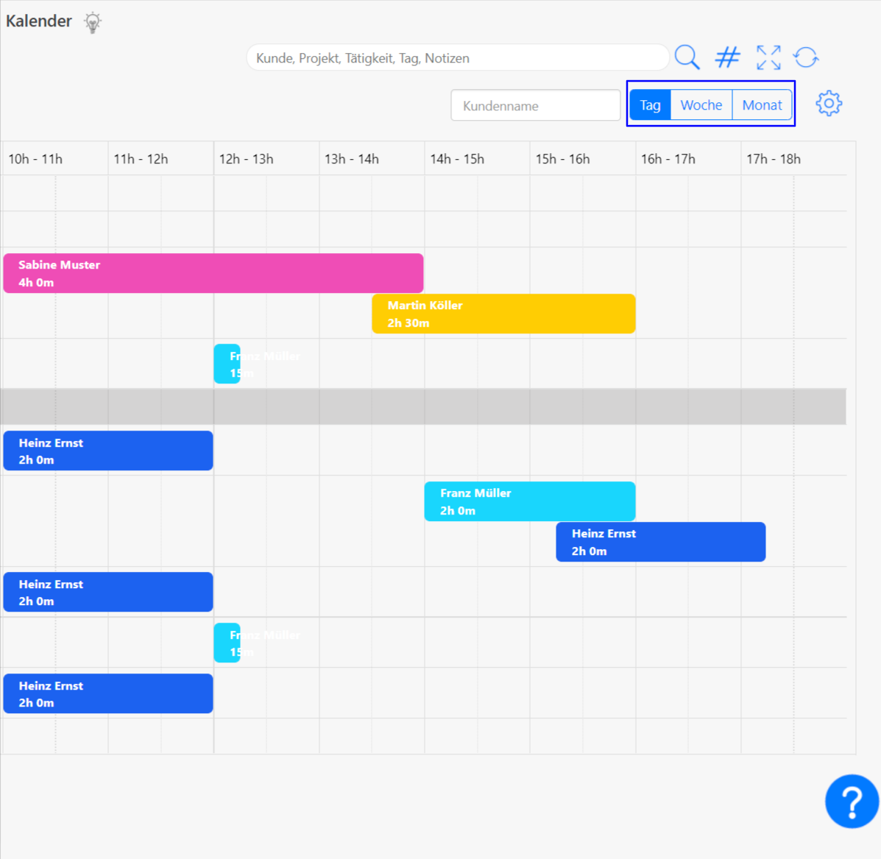
Task: Select the Heinz Ernst entry starting after 15h
Action: tap(660, 542)
